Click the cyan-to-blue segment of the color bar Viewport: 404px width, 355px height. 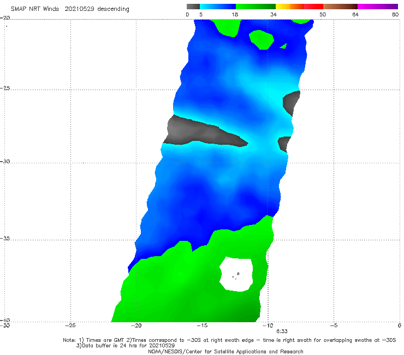[218, 7]
